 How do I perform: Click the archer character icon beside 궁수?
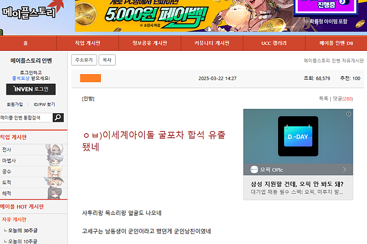pos(55,171)
